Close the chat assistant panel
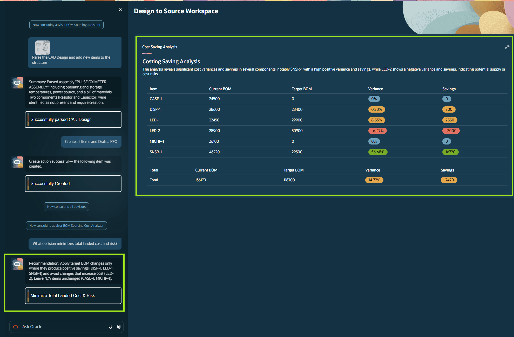Screen dimensions: 514x337 tap(120, 10)
